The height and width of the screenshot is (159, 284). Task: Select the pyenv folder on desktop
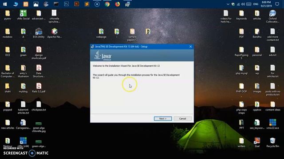[x=8, y=15]
